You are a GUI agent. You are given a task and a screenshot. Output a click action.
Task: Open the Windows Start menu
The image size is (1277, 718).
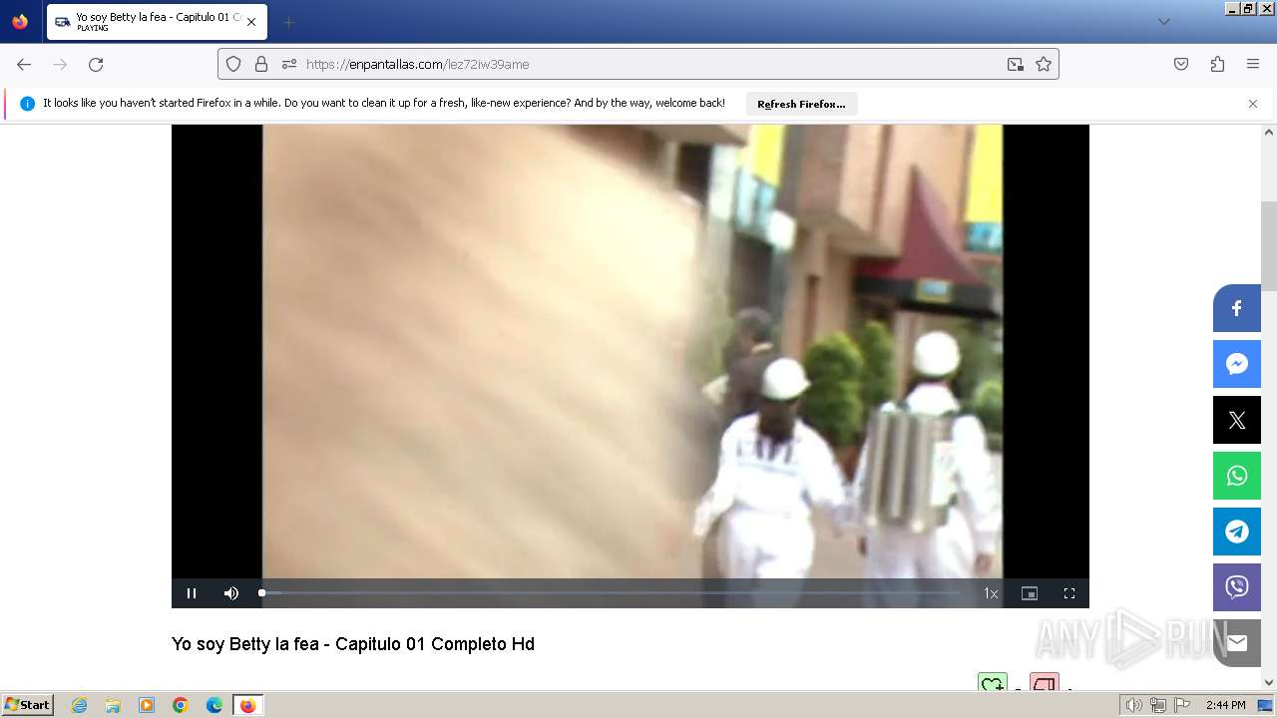[x=28, y=704]
